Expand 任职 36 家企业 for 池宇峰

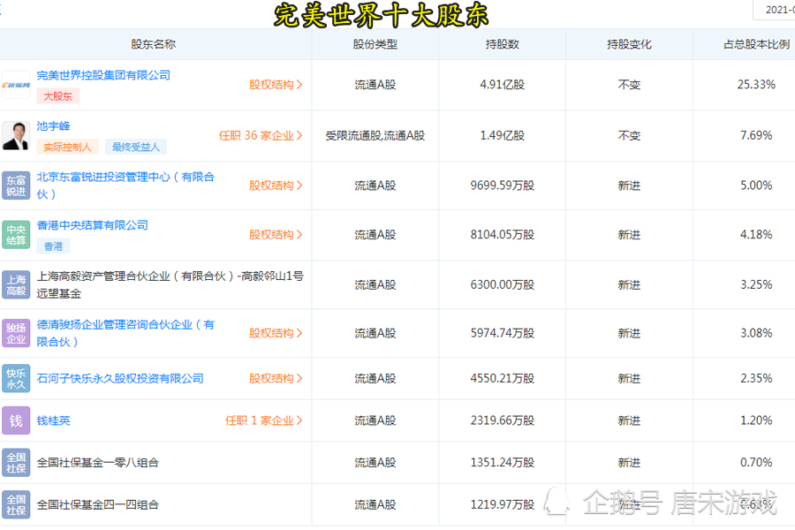point(261,135)
